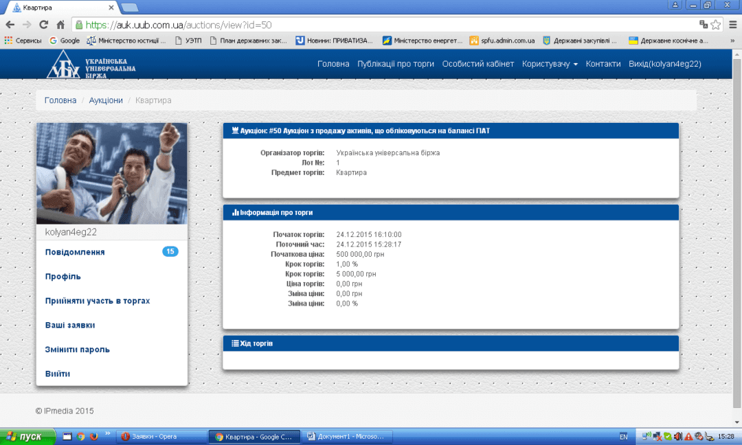
Task: Click the browser back arrow
Action: point(10,25)
